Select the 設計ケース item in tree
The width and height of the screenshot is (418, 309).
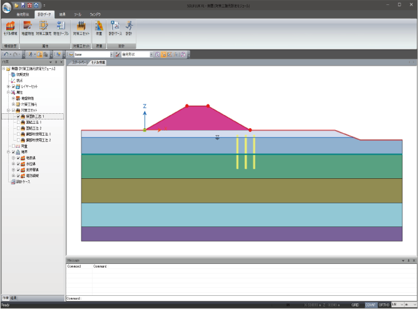(x=23, y=181)
